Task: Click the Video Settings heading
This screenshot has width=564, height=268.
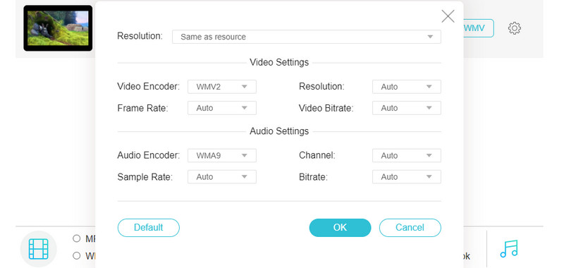Action: (x=279, y=62)
